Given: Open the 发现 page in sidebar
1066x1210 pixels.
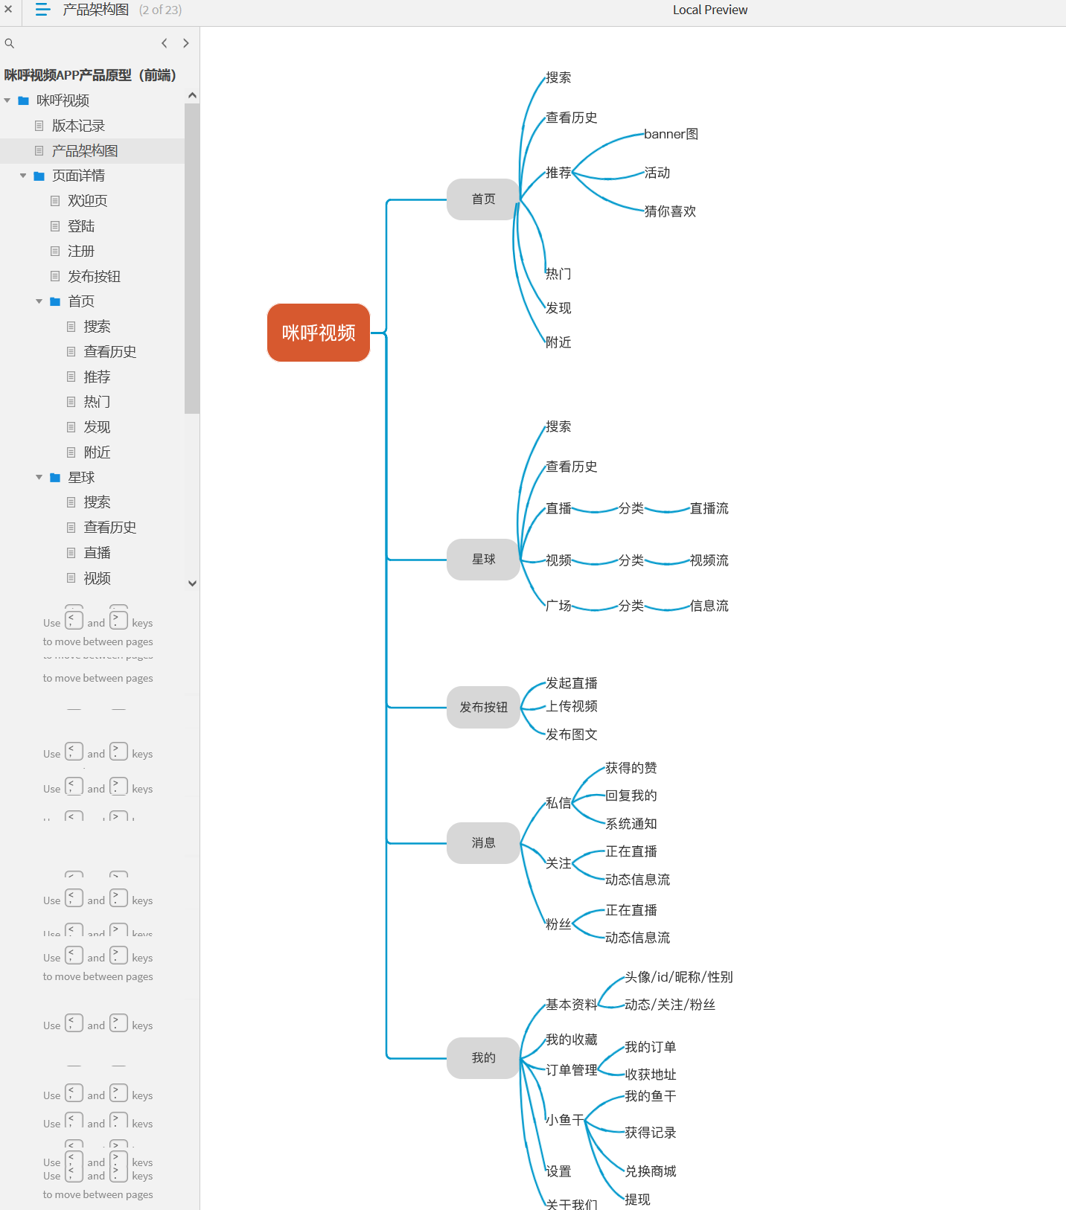Looking at the screenshot, I should click(x=97, y=427).
